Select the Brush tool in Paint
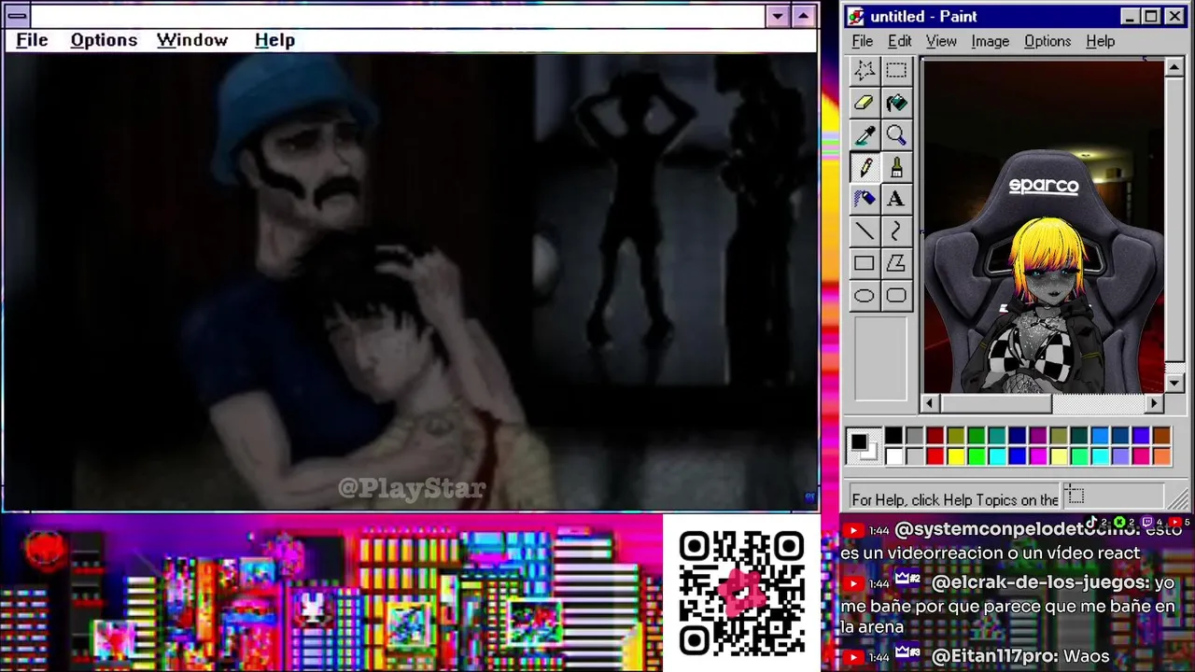Viewport: 1195px width, 672px height. pyautogui.click(x=896, y=167)
